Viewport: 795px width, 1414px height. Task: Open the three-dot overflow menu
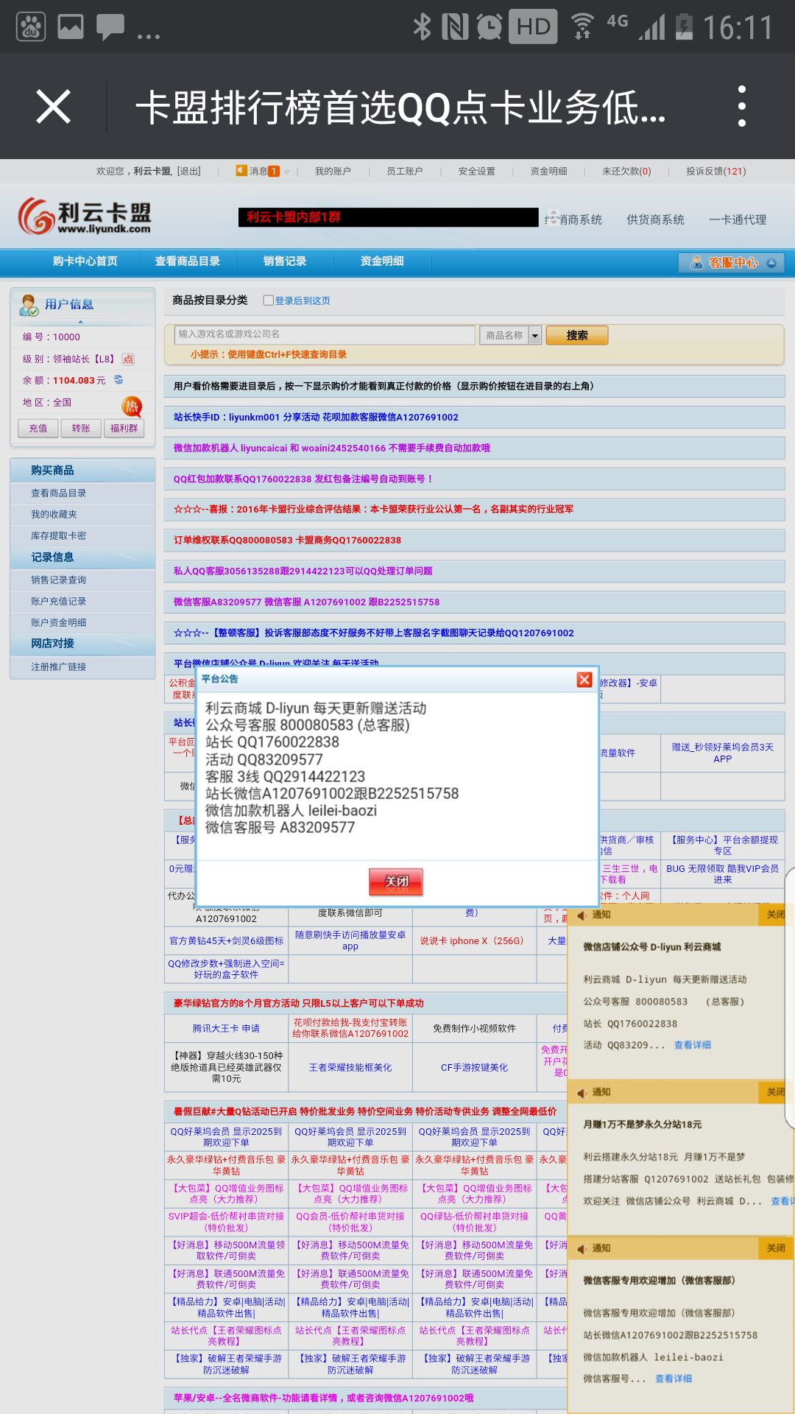pyautogui.click(x=741, y=106)
